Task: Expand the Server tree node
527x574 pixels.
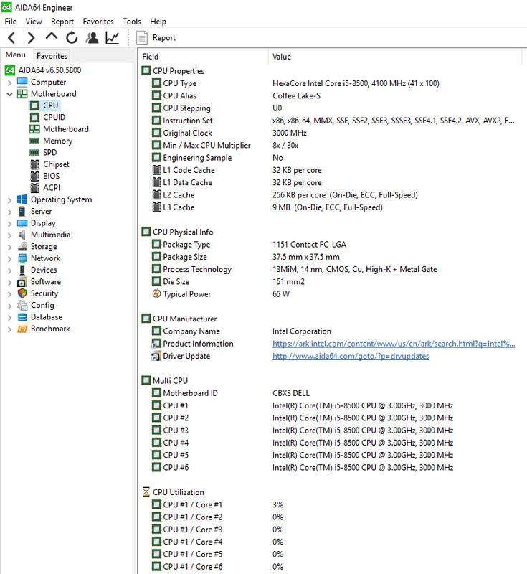Action: pos(9,212)
